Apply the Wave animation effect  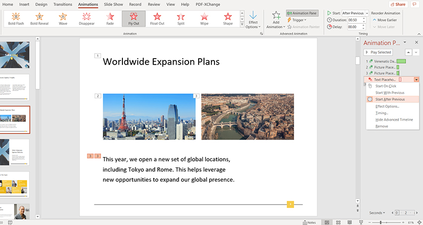63,19
